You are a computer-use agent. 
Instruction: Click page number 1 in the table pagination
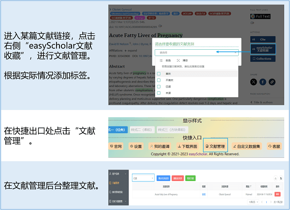coord(266,202)
